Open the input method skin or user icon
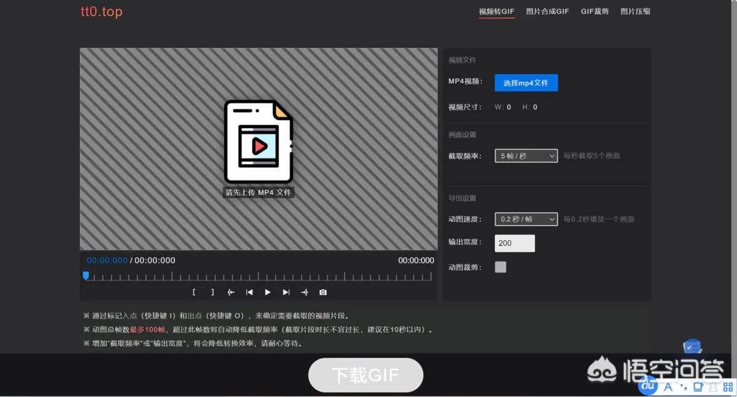The image size is (737, 397). pos(712,387)
